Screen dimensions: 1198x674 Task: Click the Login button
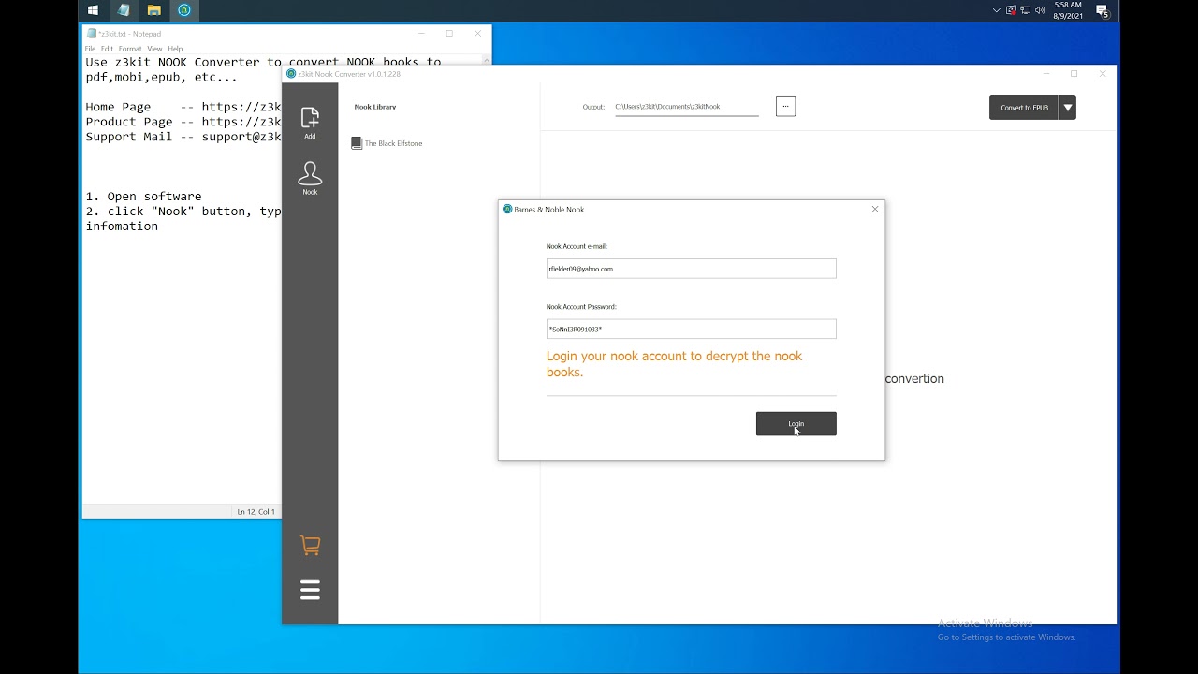(x=796, y=423)
